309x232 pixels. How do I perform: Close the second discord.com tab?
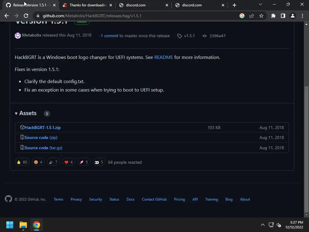223,5
